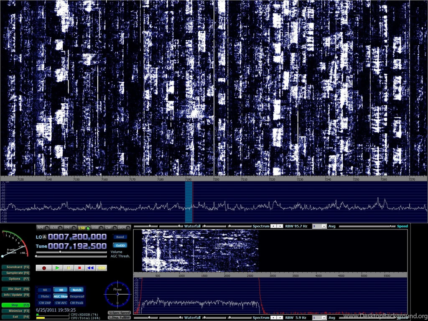Switch to USB demodulation mode

(x=95, y=228)
